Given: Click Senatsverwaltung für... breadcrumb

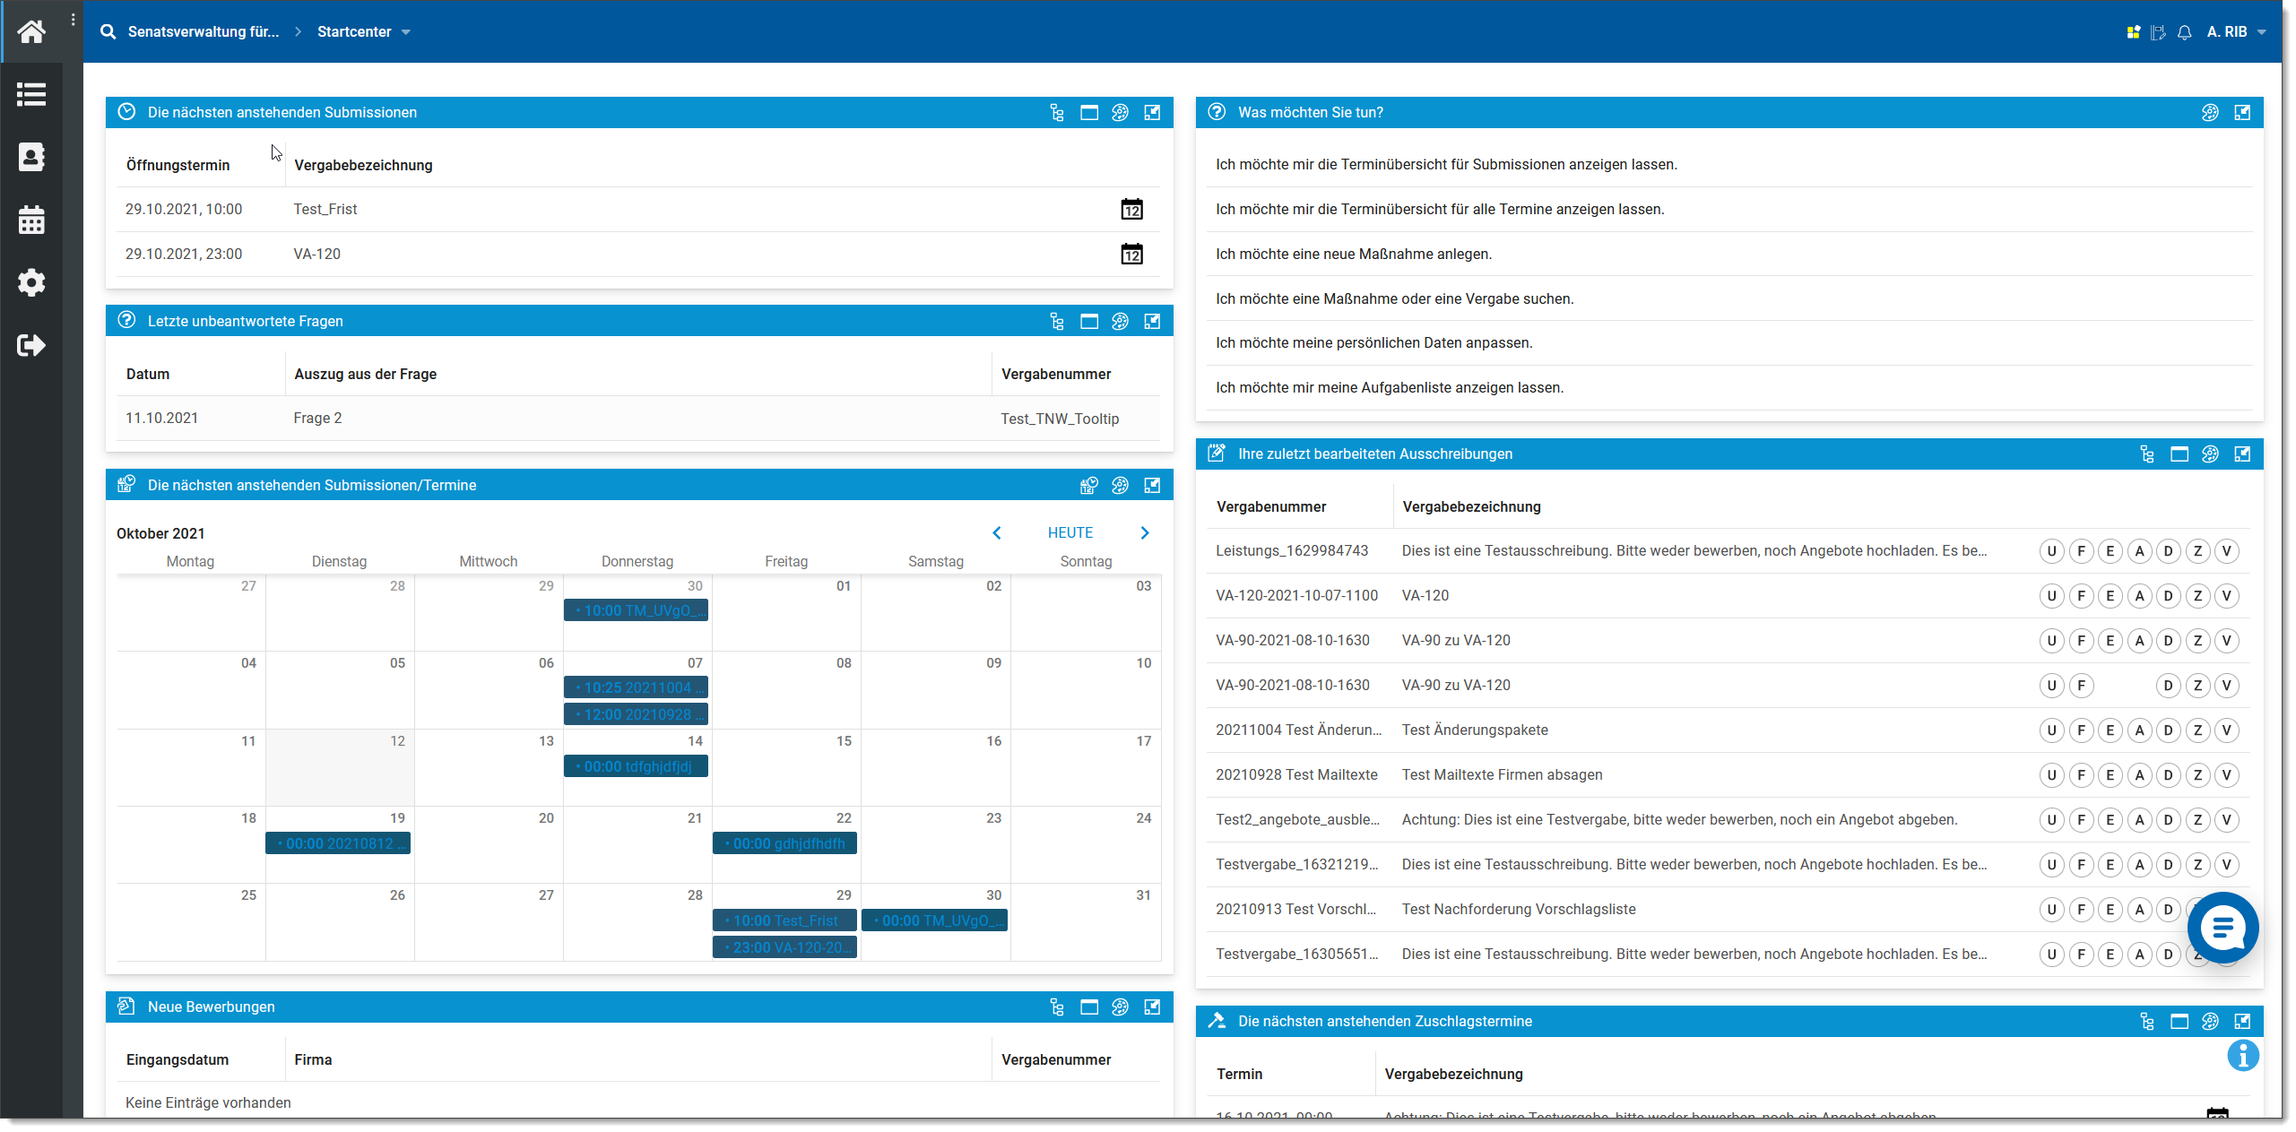Looking at the screenshot, I should (x=204, y=32).
